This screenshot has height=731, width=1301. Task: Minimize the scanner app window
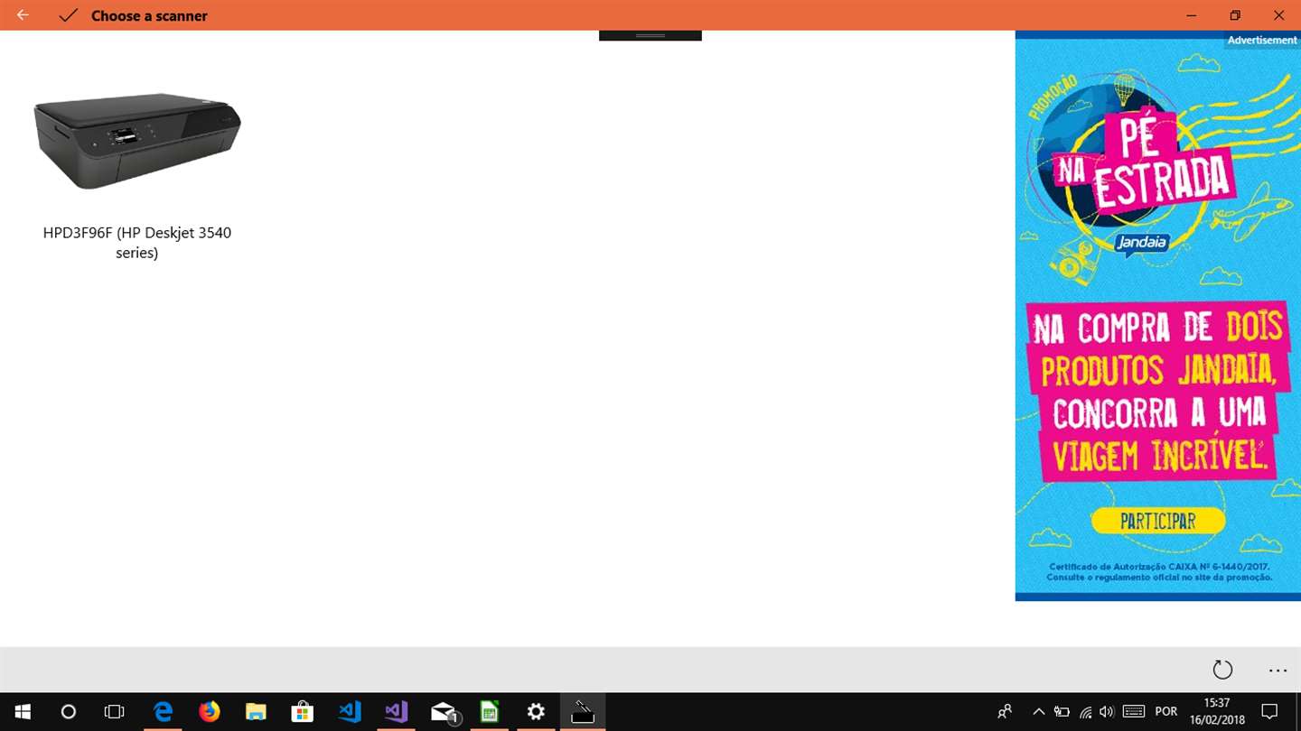click(x=1192, y=15)
